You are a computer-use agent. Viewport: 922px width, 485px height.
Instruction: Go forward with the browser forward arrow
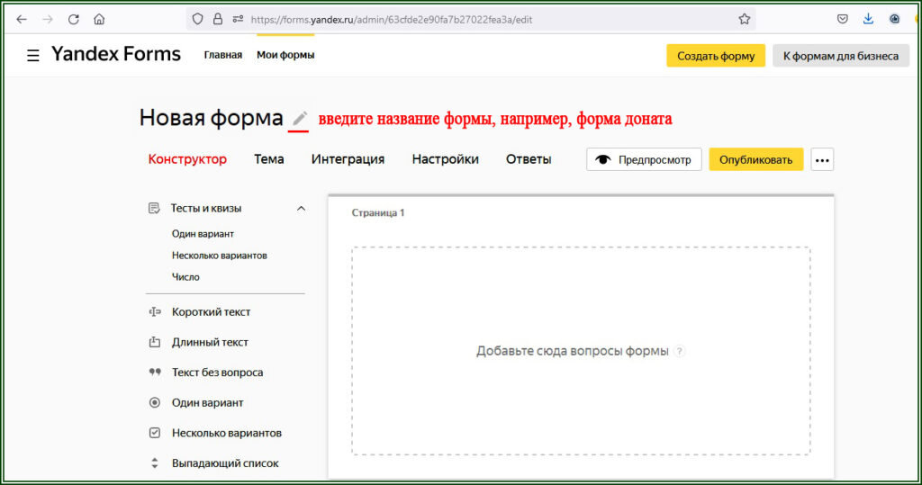pos(48,20)
